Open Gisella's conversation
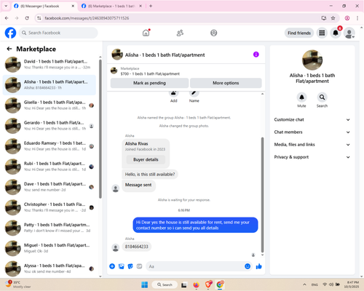This screenshot has height=291, width=364. [x=50, y=105]
